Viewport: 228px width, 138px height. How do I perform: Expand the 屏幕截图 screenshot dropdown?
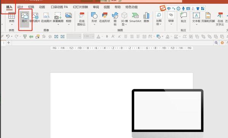pyautogui.click(x=58, y=24)
